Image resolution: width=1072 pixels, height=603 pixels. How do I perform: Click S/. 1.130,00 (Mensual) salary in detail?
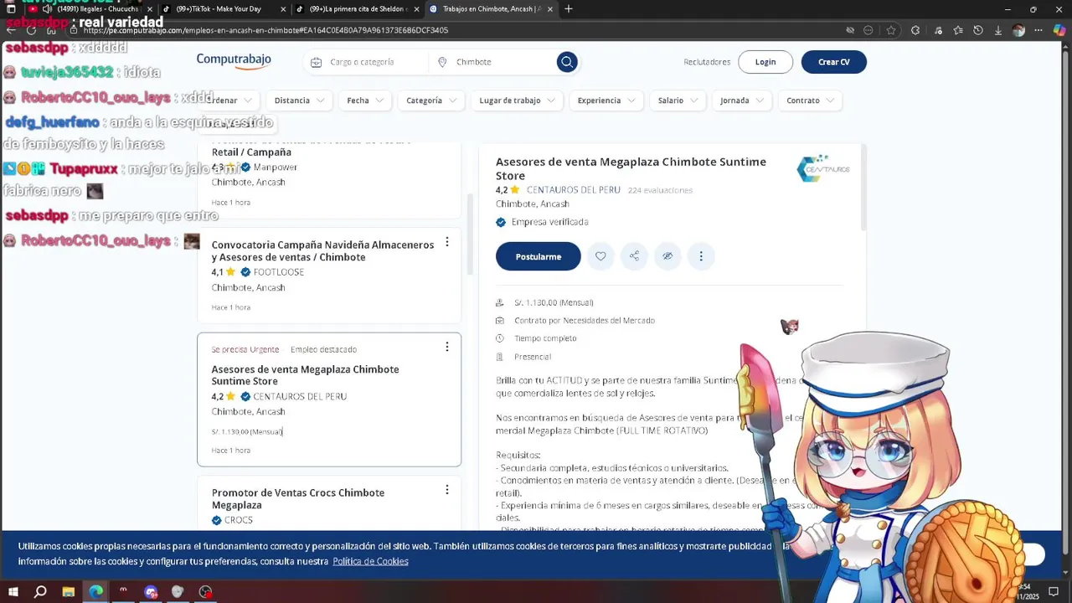[554, 302]
